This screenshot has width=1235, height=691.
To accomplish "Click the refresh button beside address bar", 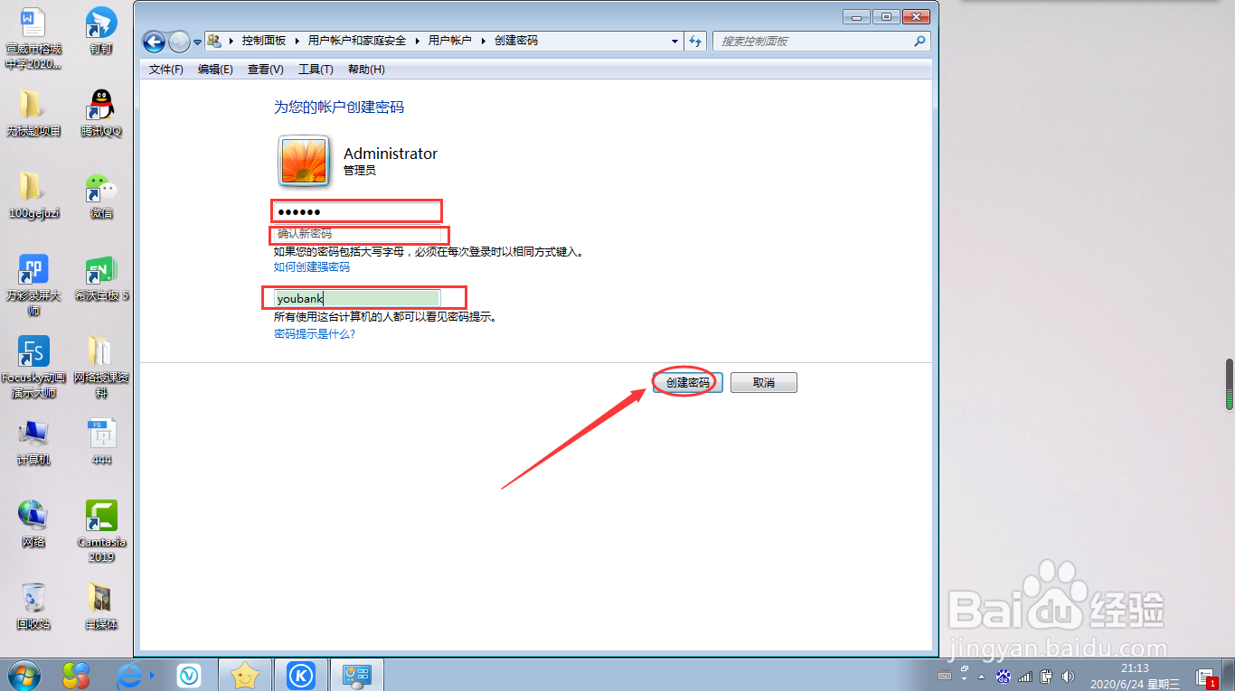I will [x=695, y=41].
